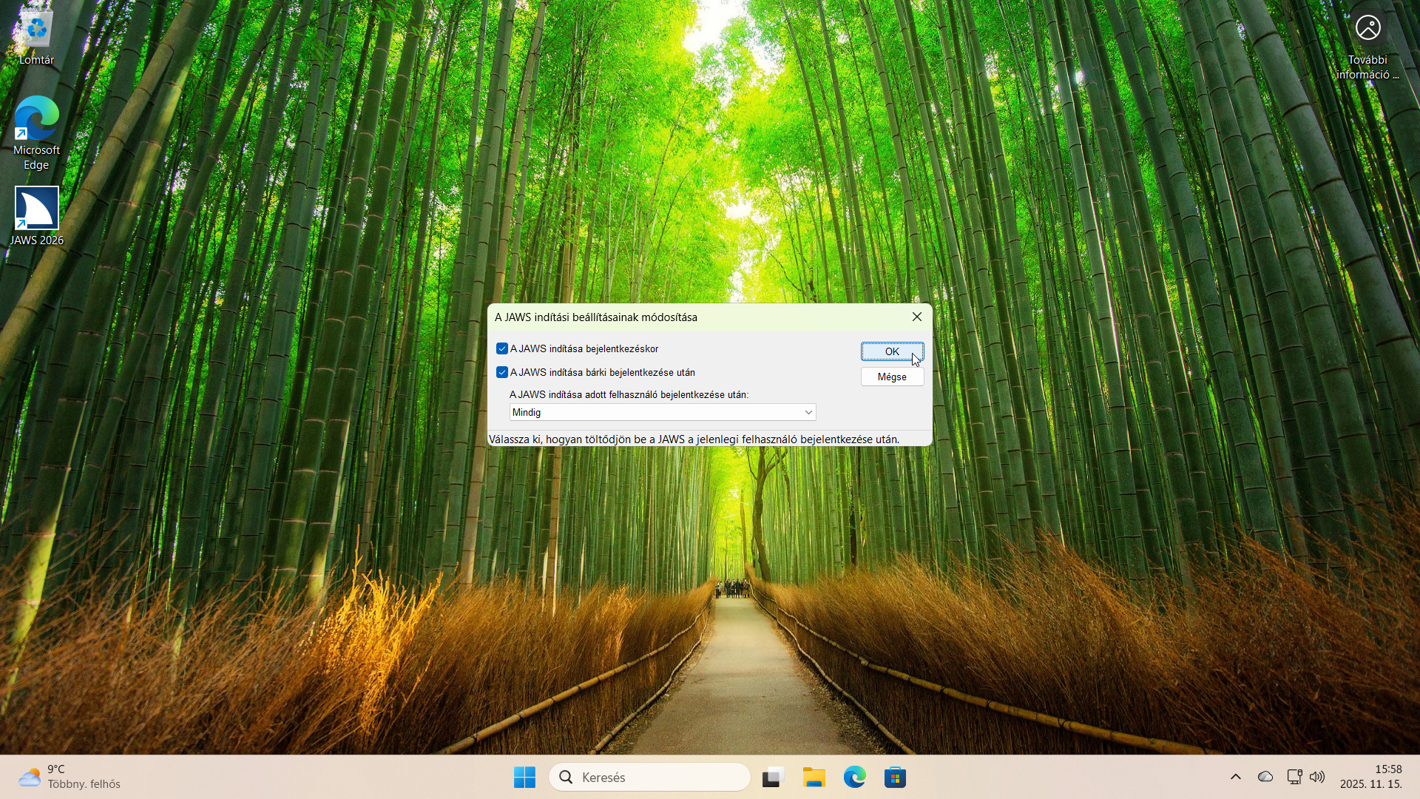Click the További információ desktop icon
The image size is (1420, 799).
[1367, 44]
